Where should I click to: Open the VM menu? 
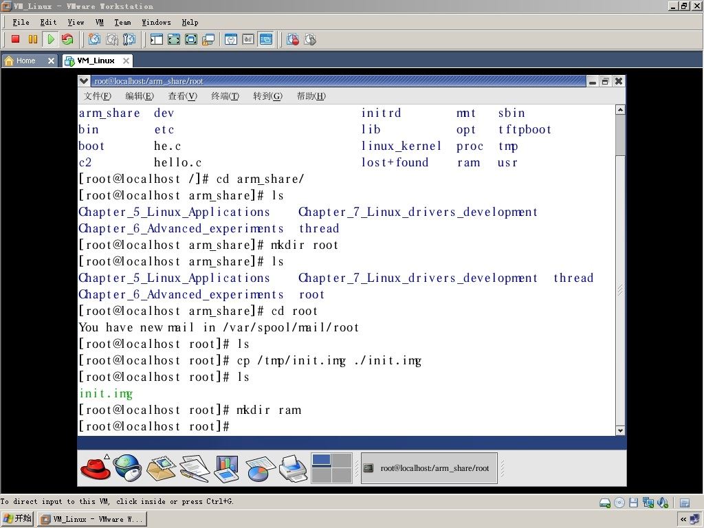pyautogui.click(x=100, y=22)
